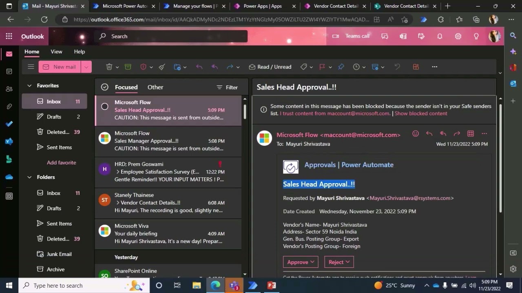Expand the New mail dropdown arrow
The image size is (522, 293).
[x=86, y=67]
